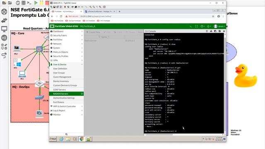Click TightVNC zoom in magnifier icon
This screenshot has height=149, width=265.
[90, 7]
